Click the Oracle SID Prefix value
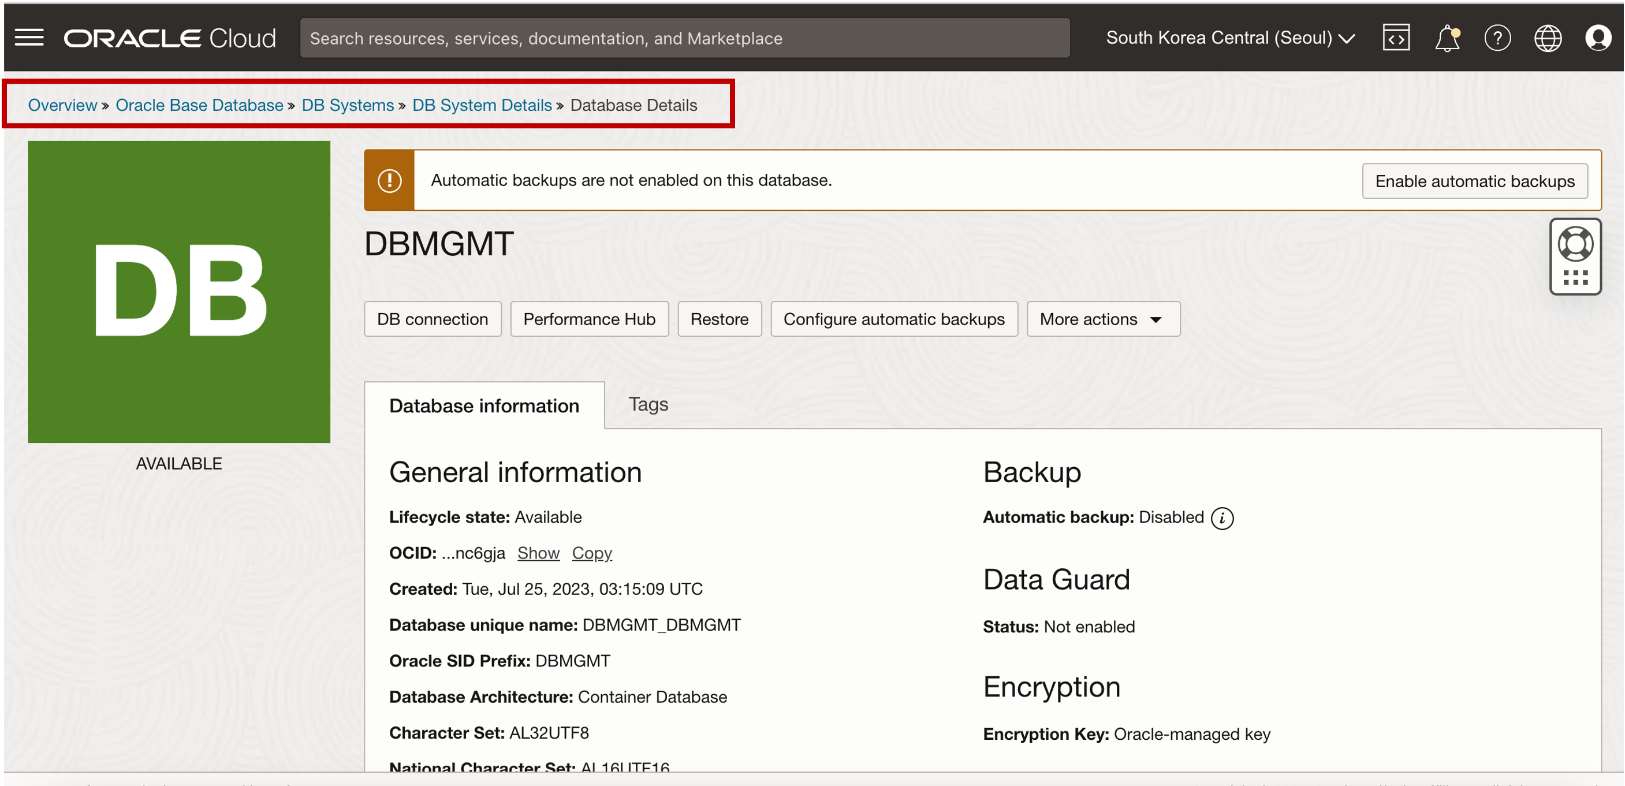This screenshot has width=1625, height=786. [x=573, y=661]
